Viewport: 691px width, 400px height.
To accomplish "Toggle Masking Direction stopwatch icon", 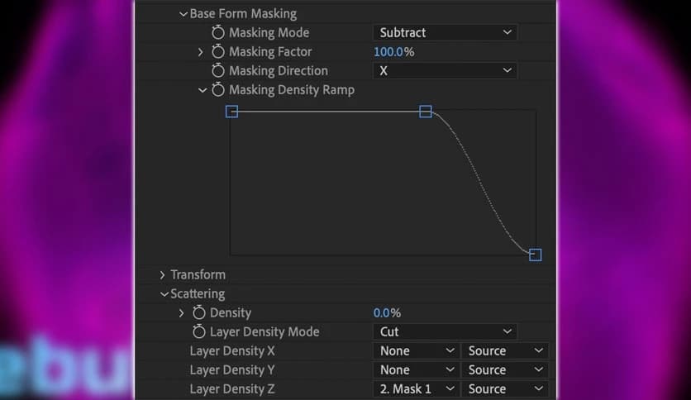I will (217, 70).
